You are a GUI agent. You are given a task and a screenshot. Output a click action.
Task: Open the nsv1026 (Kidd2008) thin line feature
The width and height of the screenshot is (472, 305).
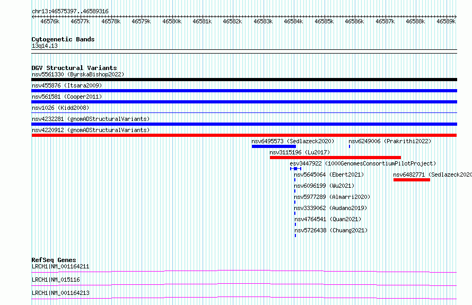244,112
